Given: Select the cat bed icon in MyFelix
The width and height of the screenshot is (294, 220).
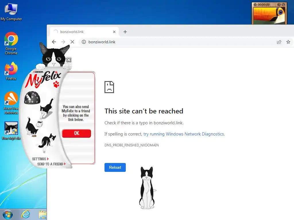Looking at the screenshot, I should click(32, 97).
